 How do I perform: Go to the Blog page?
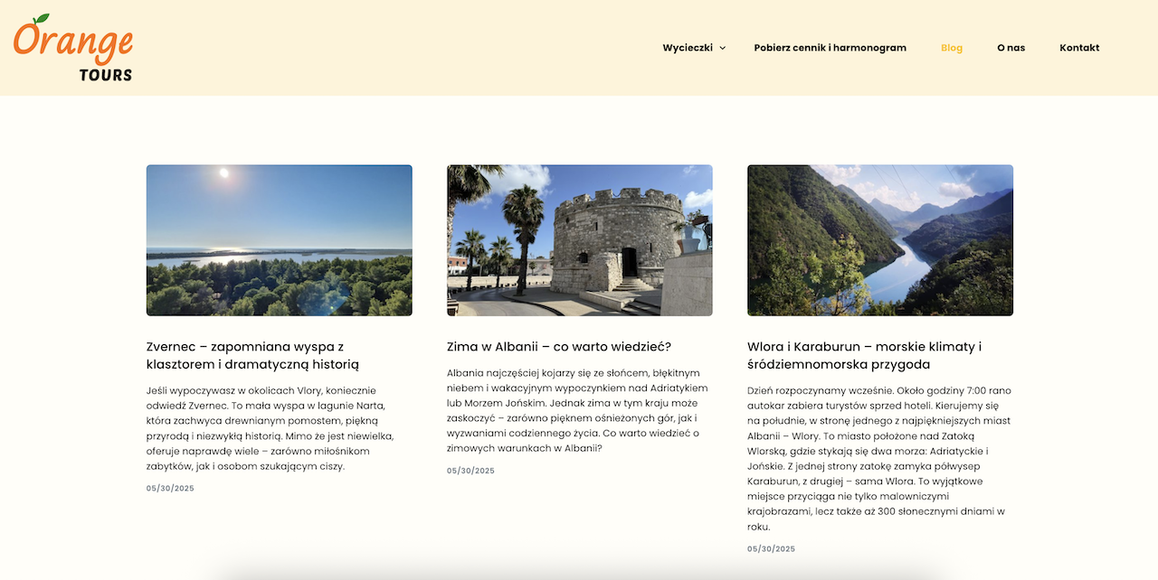click(x=952, y=48)
